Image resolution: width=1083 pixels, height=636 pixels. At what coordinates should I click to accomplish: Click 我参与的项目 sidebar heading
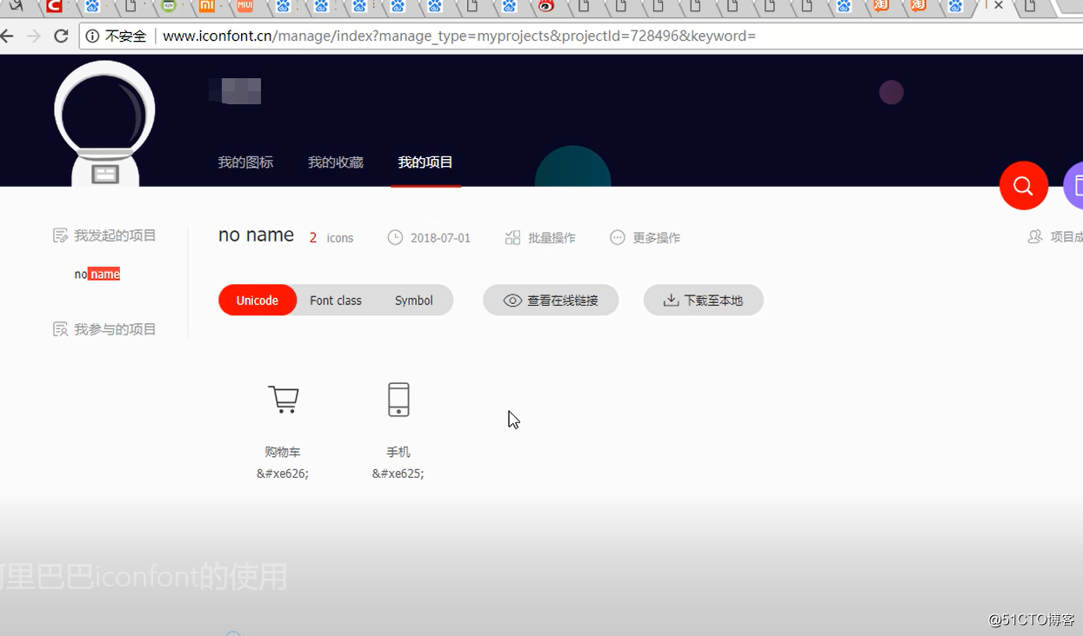coord(115,329)
